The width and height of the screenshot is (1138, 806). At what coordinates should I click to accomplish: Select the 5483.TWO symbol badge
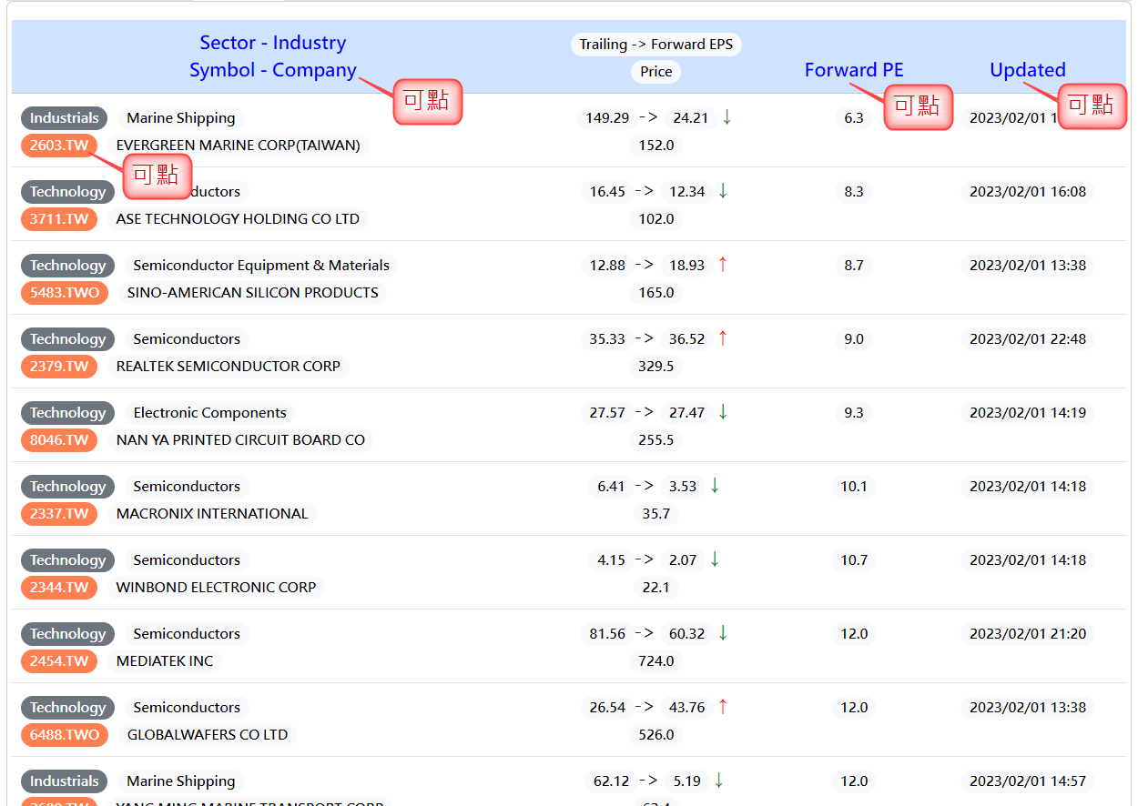[x=64, y=293]
